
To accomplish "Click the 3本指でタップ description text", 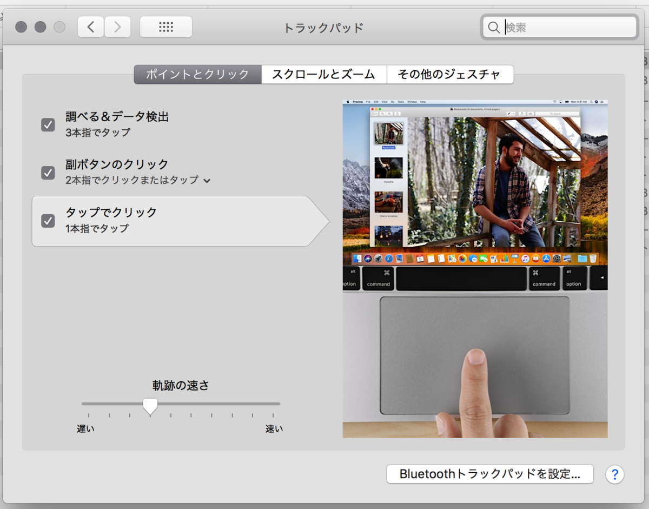I will pos(98,132).
